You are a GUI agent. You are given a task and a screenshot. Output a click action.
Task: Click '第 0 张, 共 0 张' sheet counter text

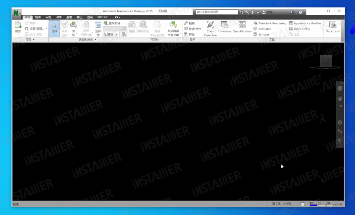point(281,204)
